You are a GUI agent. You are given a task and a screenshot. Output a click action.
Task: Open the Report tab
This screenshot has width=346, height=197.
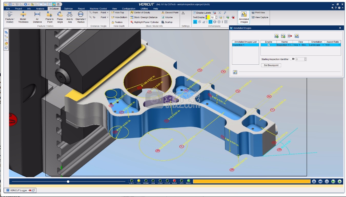click(x=81, y=9)
